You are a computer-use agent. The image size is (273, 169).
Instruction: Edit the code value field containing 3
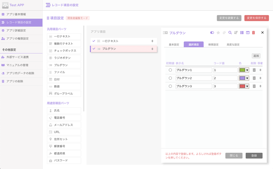point(226,86)
